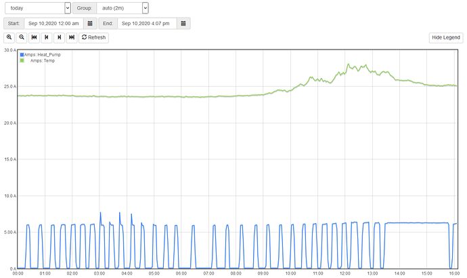Viewport: 467px width, 278px height.
Task: Click the 12:00 x-axis time label
Action: (345, 273)
